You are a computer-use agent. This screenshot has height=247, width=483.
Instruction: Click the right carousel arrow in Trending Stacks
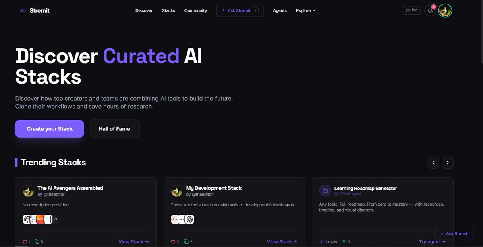pos(447,162)
